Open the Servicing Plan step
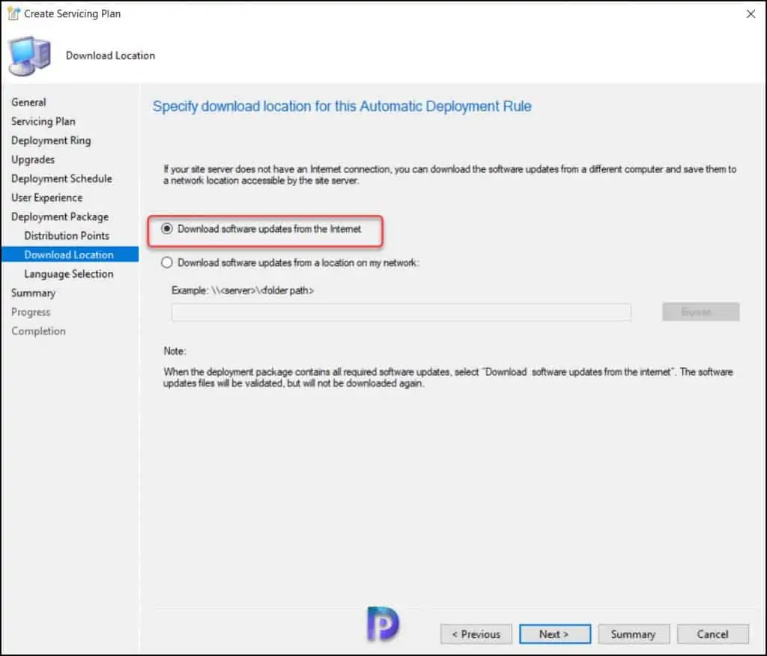The height and width of the screenshot is (656, 767). (x=43, y=121)
